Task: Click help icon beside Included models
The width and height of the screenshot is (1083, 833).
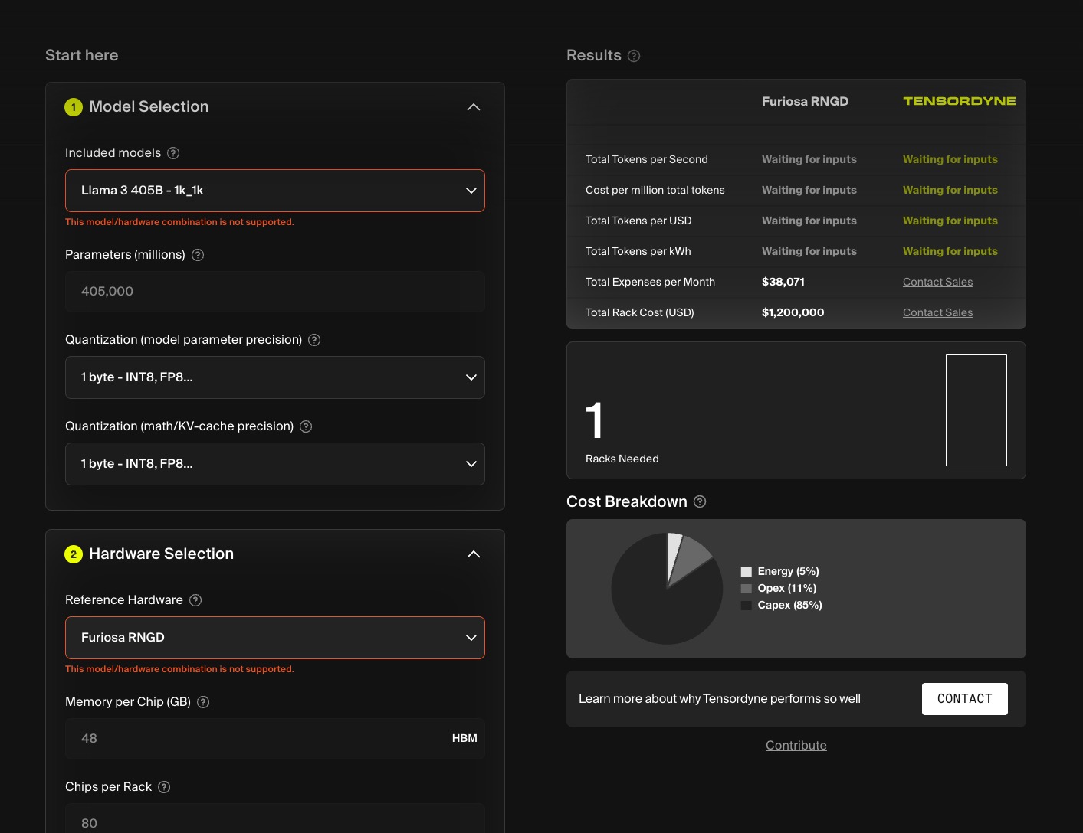Action: click(173, 153)
